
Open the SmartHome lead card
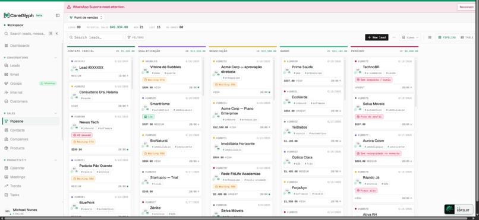coord(171,111)
